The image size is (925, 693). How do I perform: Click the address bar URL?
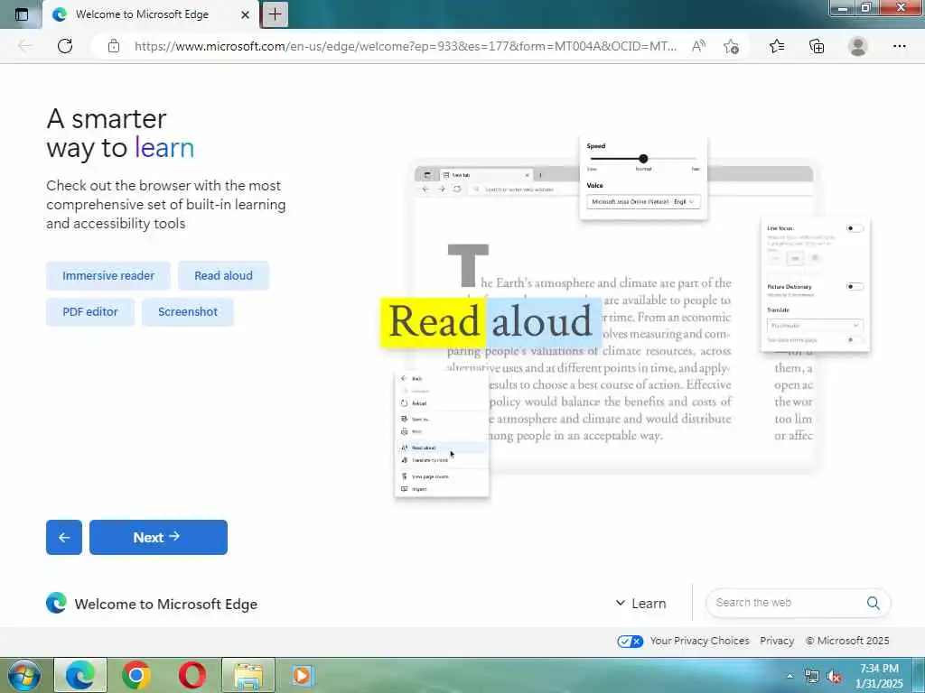click(x=406, y=46)
